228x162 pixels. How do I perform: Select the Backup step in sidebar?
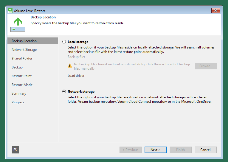[17, 67]
